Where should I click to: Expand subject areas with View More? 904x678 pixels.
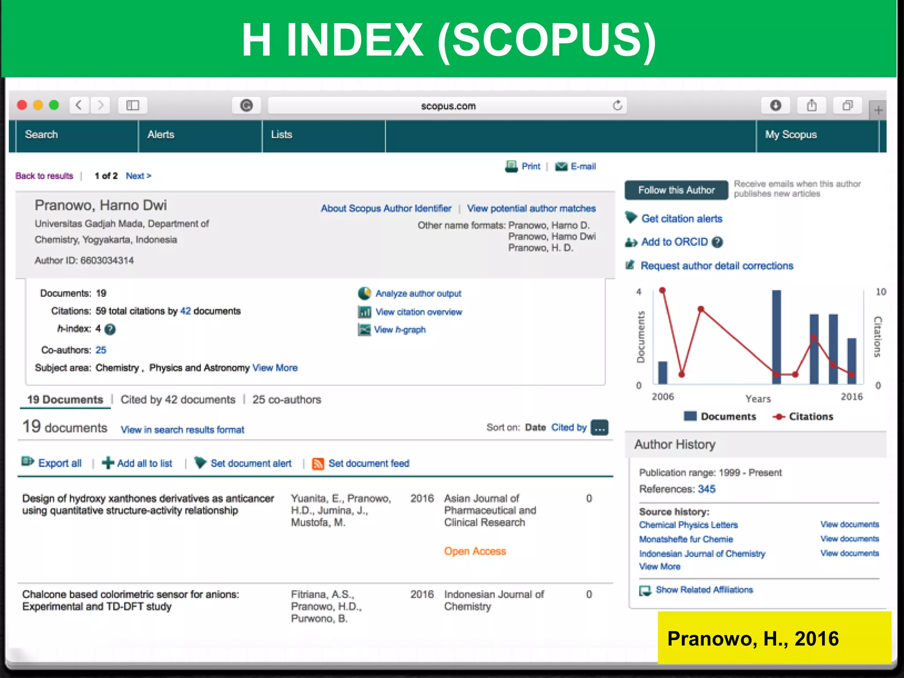click(x=275, y=368)
